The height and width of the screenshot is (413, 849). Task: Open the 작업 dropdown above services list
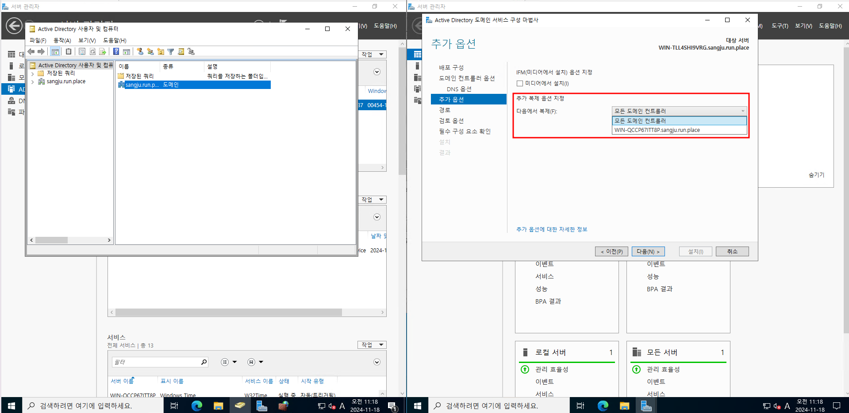point(372,345)
